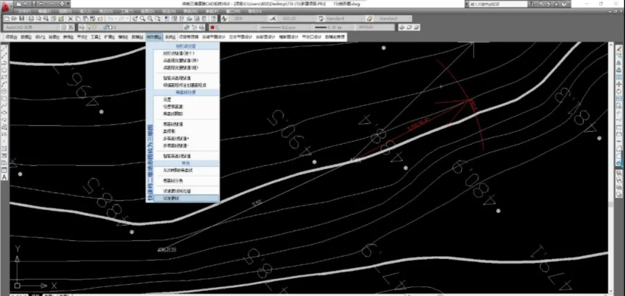Viewport: 625px width, 296px height.
Task: Open the 格式(O) menu
Action: [106, 11]
